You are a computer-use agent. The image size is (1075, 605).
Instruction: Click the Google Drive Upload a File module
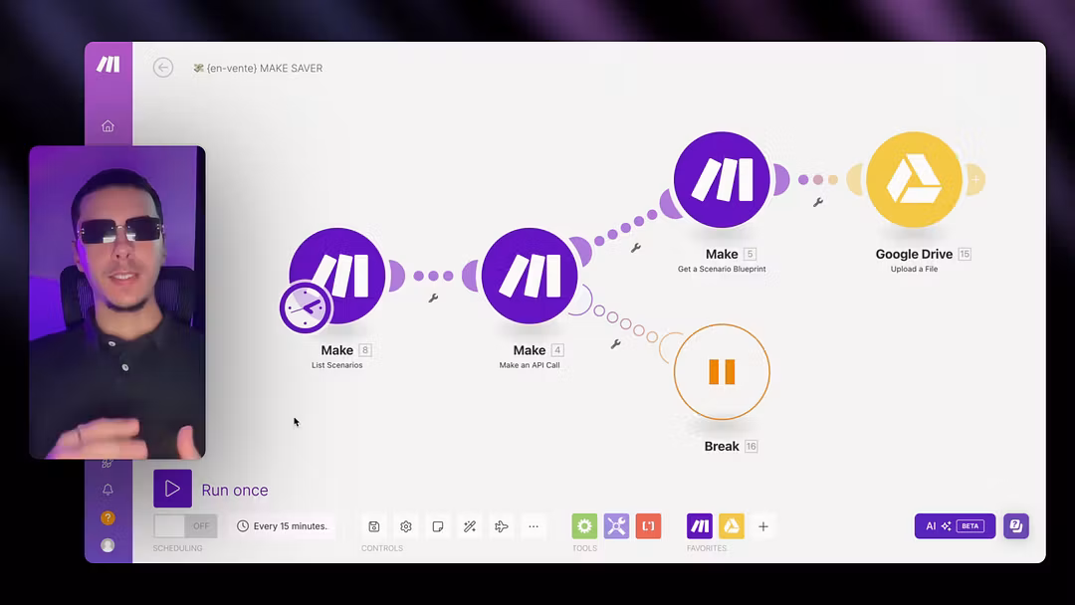[x=914, y=180]
